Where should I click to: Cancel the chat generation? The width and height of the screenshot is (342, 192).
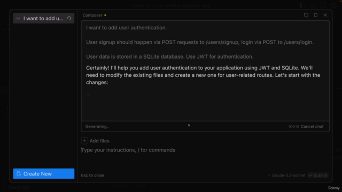pos(306,126)
